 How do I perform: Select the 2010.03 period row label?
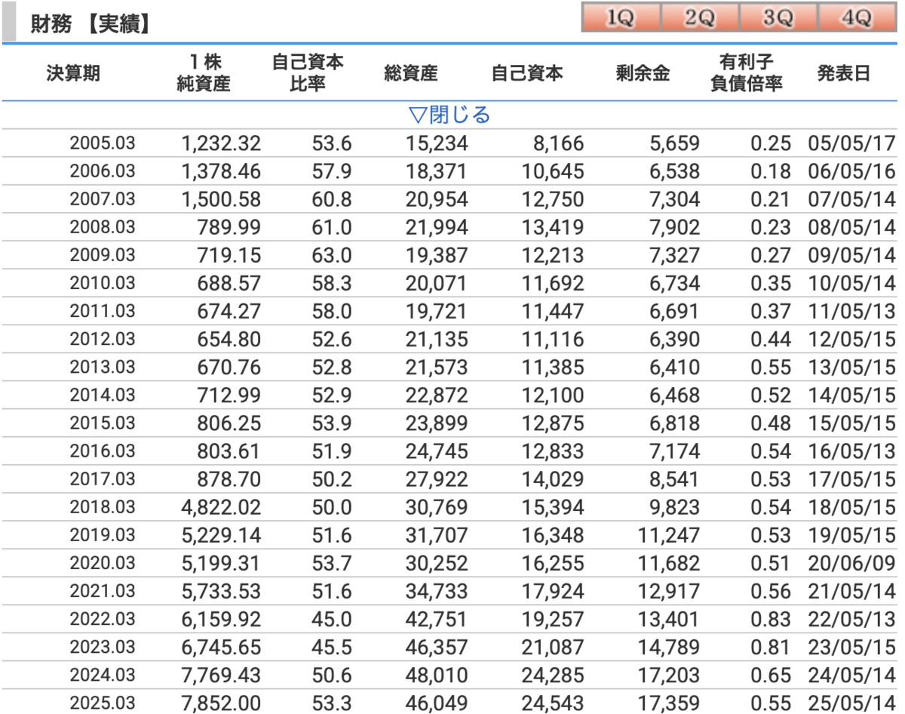(103, 283)
